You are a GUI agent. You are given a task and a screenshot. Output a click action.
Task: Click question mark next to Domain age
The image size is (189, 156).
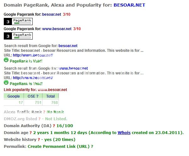point(31,132)
